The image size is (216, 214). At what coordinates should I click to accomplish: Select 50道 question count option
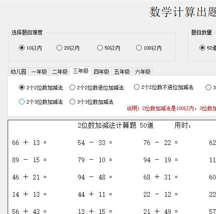coord(208,48)
